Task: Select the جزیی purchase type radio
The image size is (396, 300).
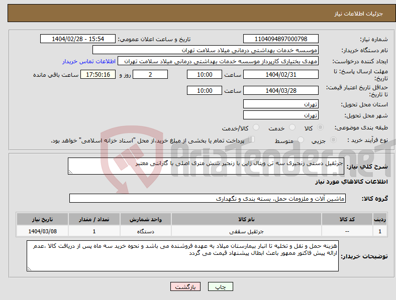Action: click(x=333, y=139)
